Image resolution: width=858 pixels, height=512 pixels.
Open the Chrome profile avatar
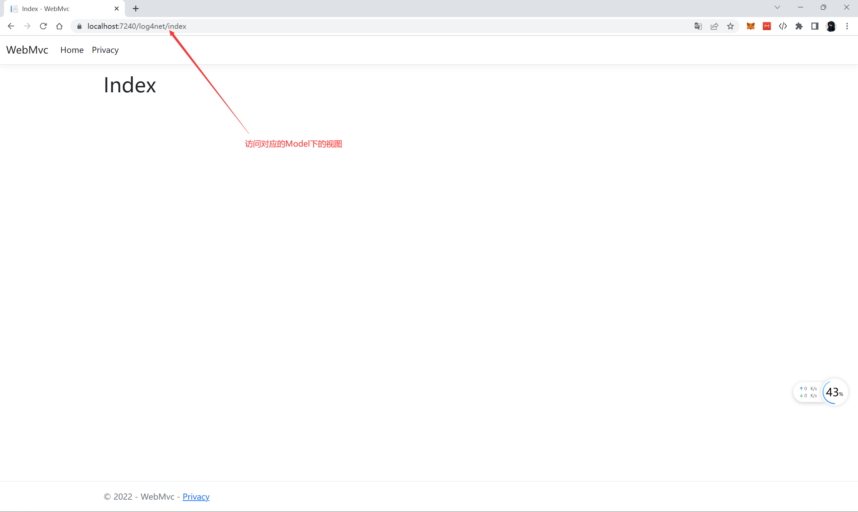coord(831,26)
